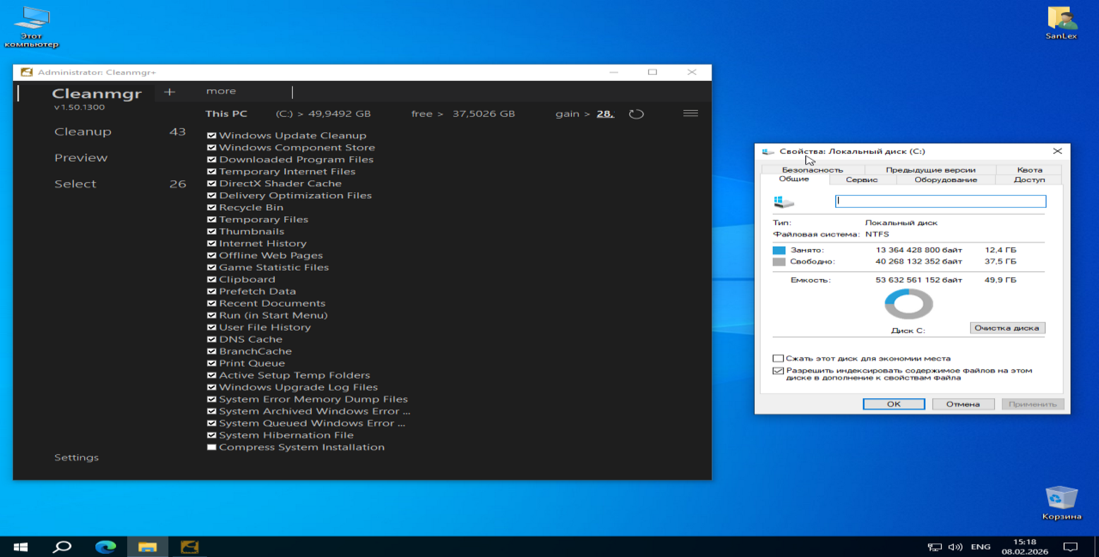Open the 'more' tab in Cleanmgr+

click(x=221, y=91)
